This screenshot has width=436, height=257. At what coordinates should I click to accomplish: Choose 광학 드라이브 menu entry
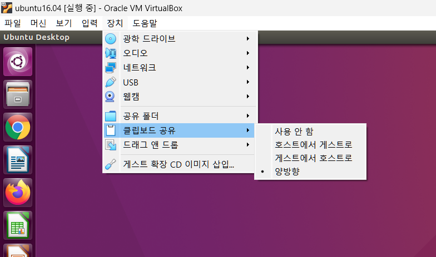click(x=179, y=39)
